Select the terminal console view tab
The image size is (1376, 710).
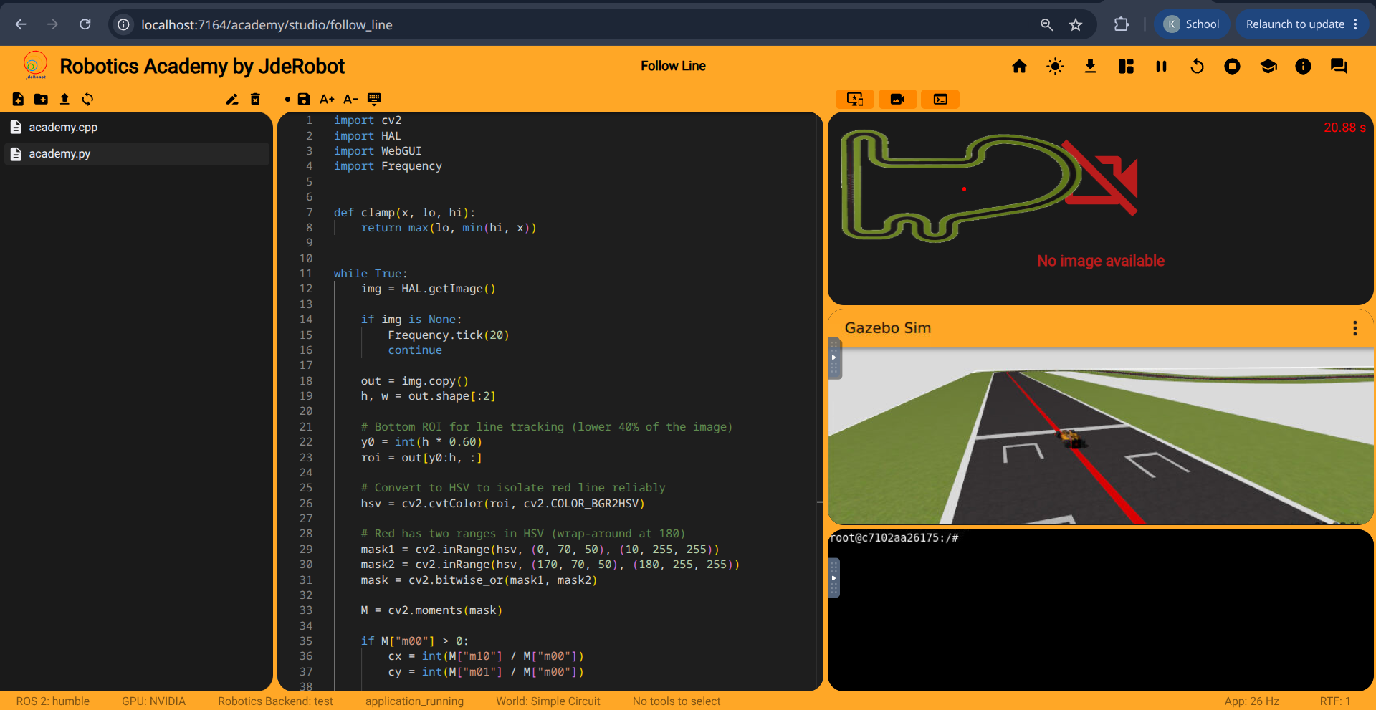click(940, 99)
